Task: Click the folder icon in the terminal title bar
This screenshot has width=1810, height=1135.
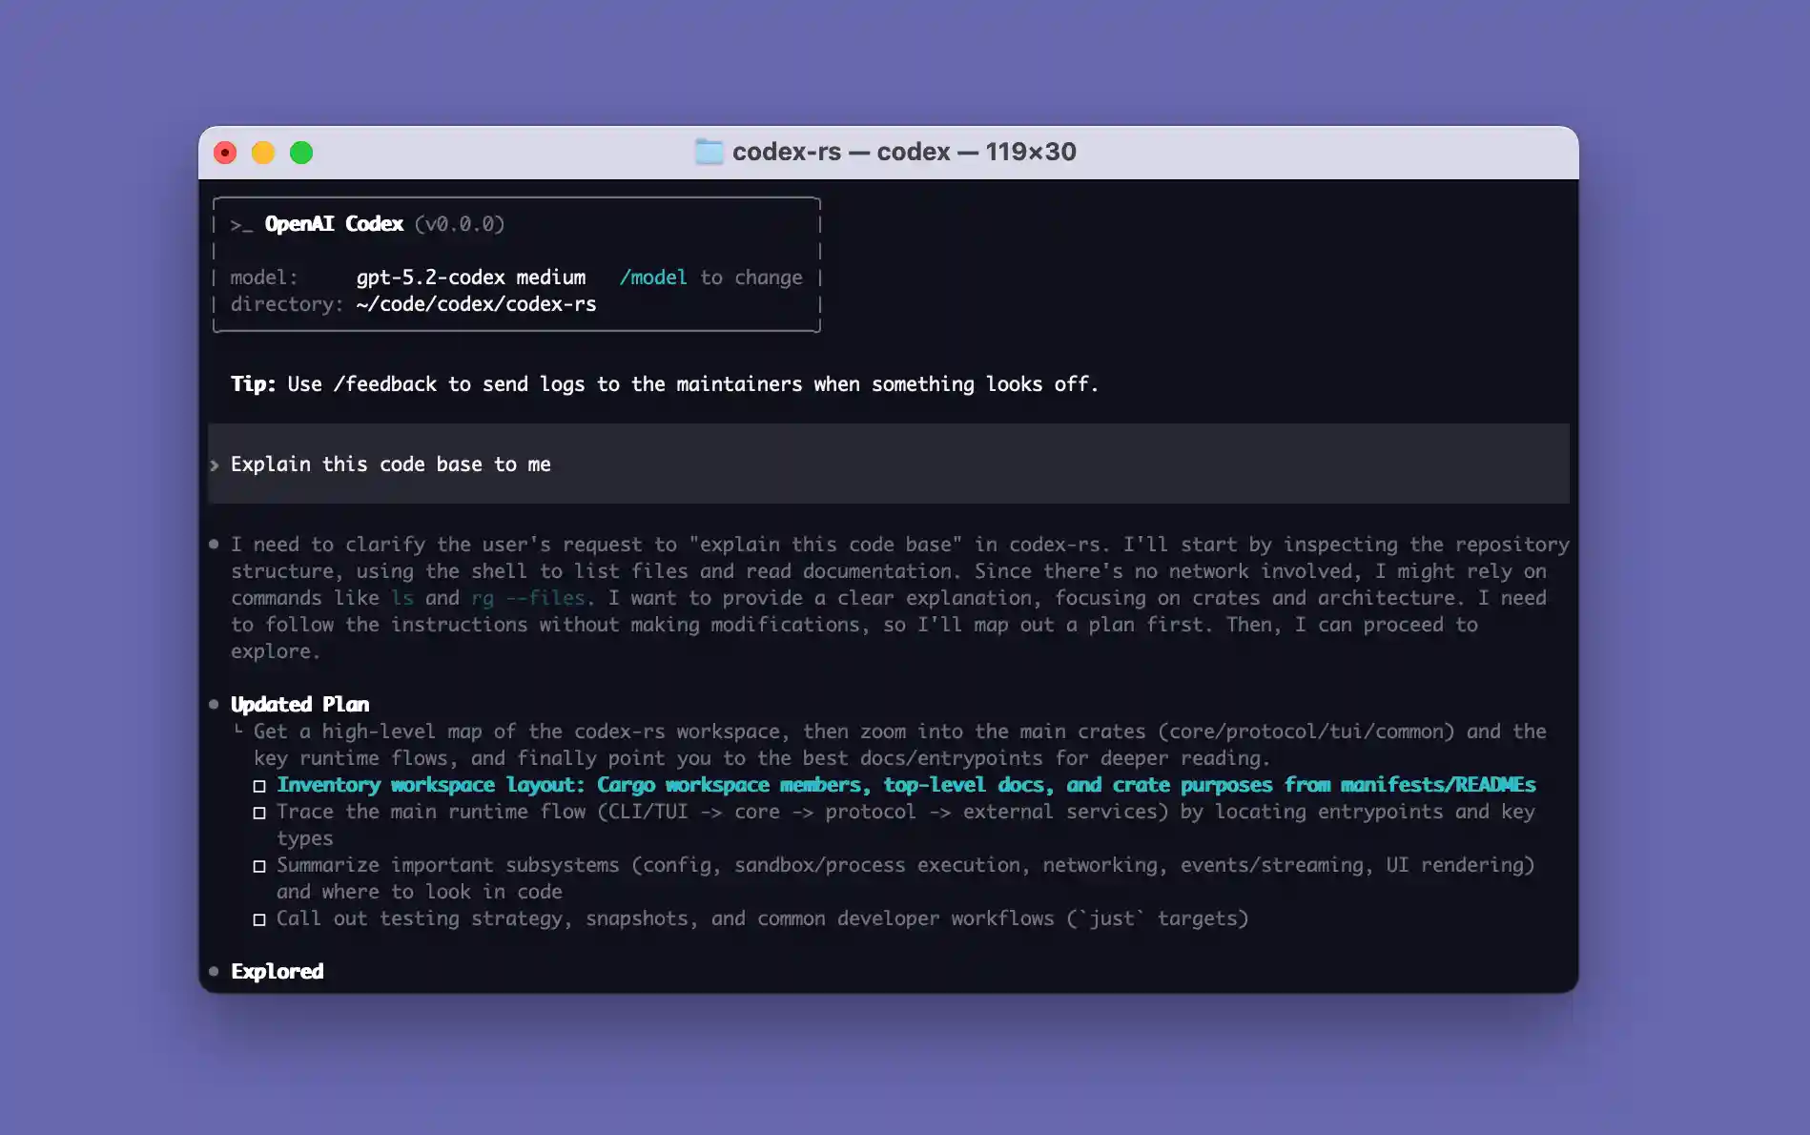Action: pyautogui.click(x=709, y=151)
